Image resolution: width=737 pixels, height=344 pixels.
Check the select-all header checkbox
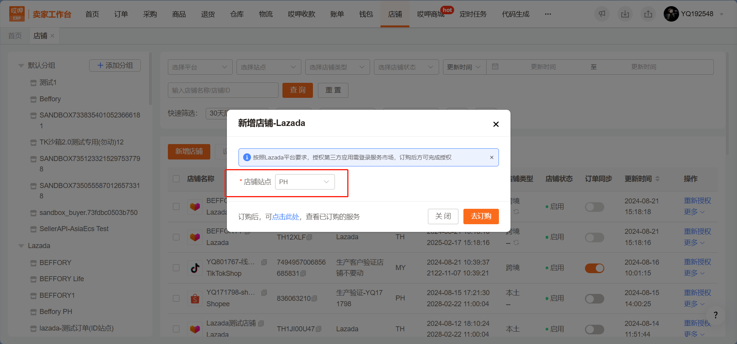[x=176, y=179]
